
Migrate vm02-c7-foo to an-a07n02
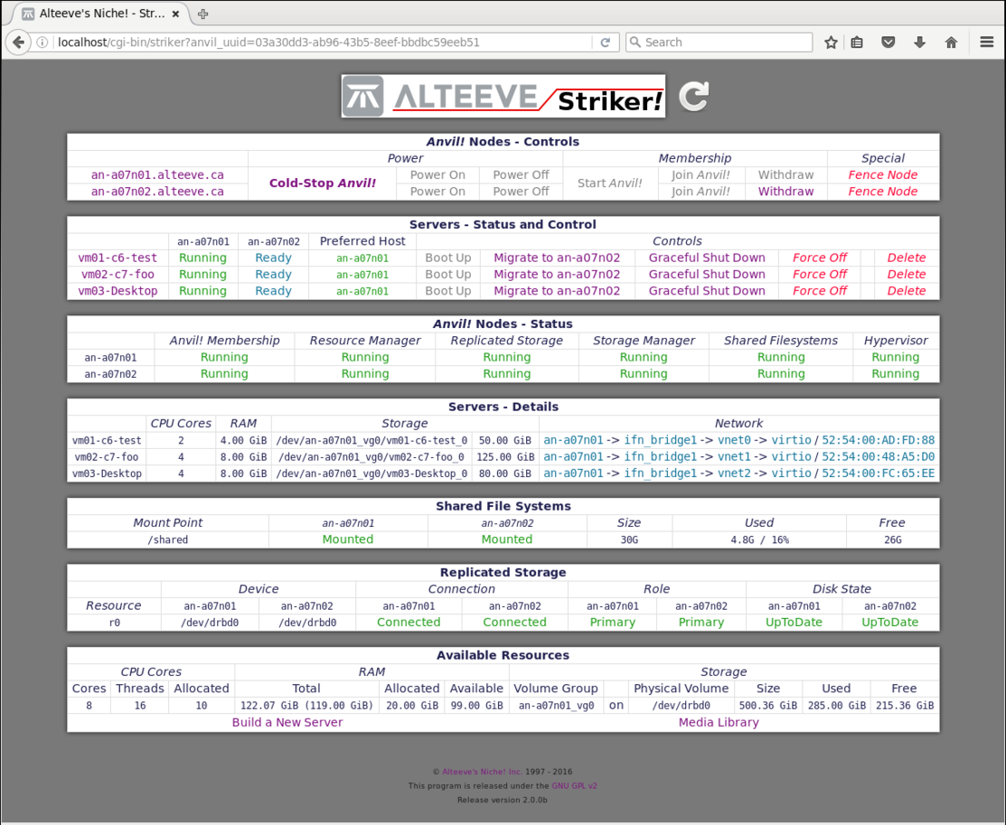(x=557, y=275)
